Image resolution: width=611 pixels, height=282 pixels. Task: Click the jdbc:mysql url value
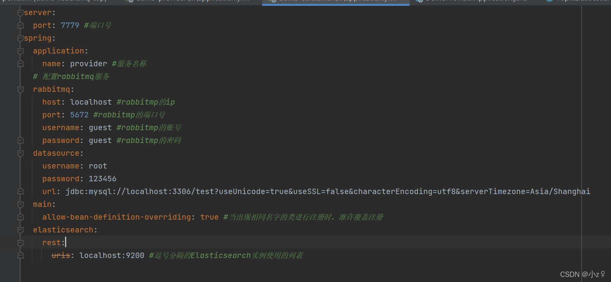328,192
